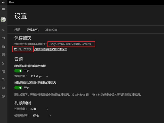164x123 pixels.
Task: Open the Connect console icon in sidebar
Action: tap(3, 88)
